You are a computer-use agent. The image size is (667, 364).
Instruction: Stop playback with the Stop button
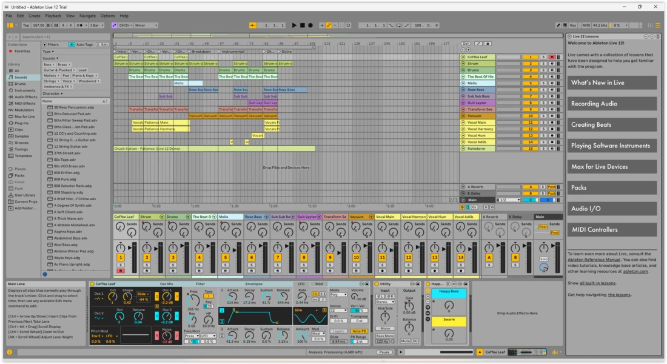pyautogui.click(x=303, y=25)
